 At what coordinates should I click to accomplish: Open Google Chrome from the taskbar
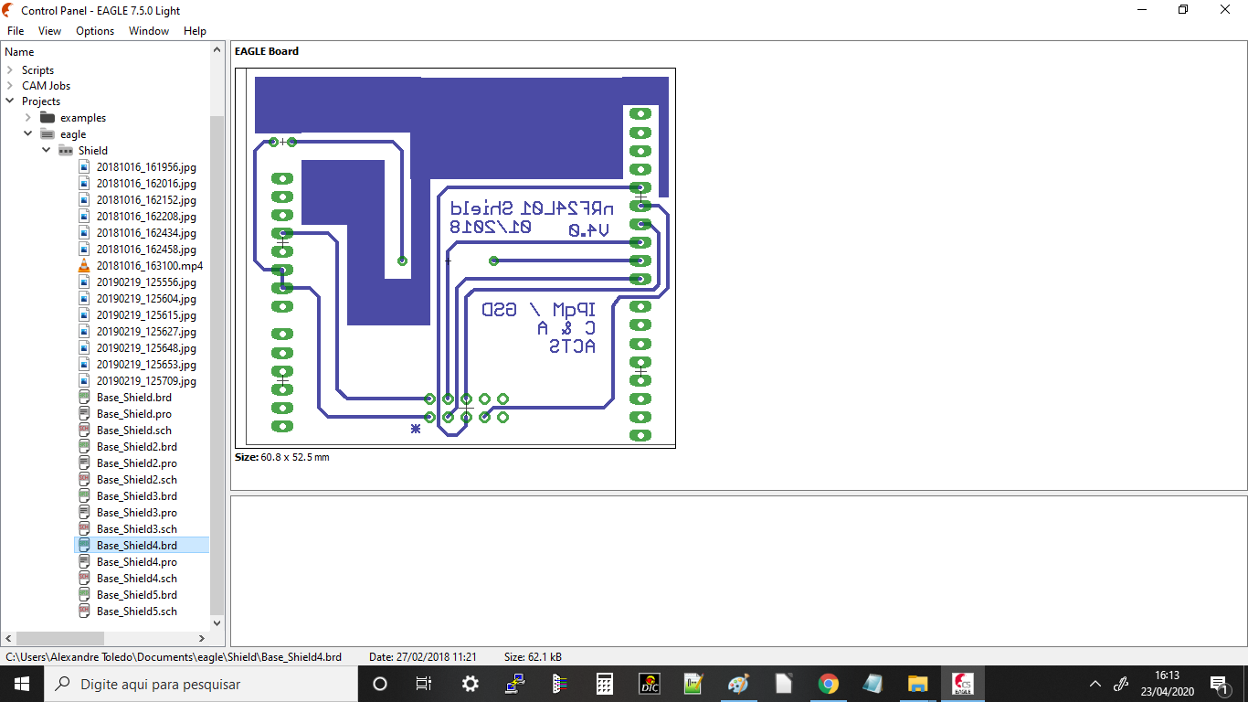(828, 684)
